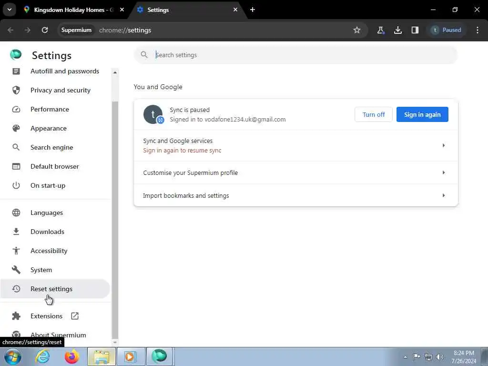Expand Import bookmarks and settings

[296, 195]
